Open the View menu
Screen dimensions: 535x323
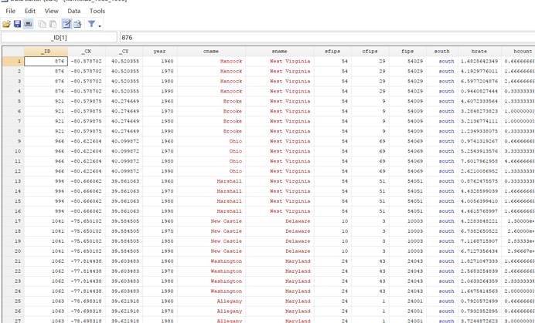[52, 11]
